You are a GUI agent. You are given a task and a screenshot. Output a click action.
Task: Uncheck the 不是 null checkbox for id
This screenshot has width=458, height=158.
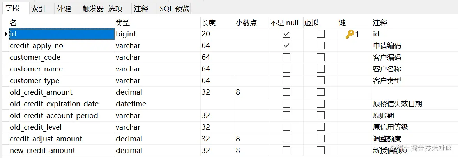click(x=286, y=34)
